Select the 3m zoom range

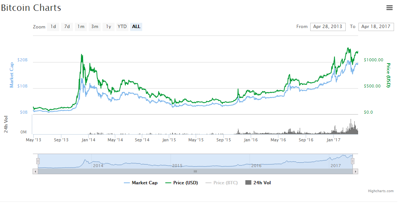95,27
